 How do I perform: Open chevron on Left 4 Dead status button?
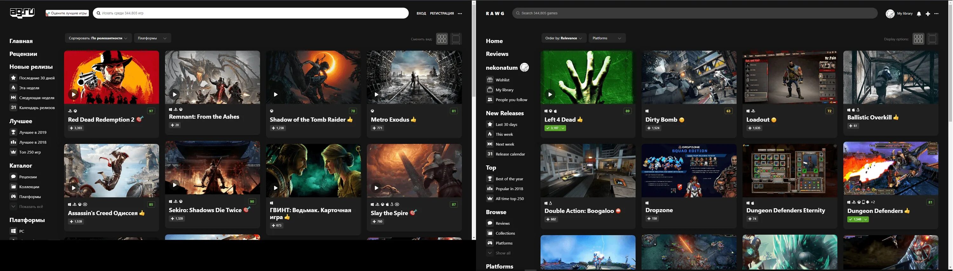coord(563,128)
